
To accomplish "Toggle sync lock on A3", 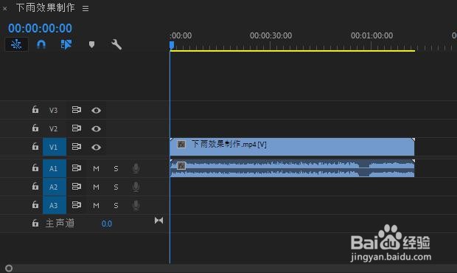I will (x=77, y=205).
